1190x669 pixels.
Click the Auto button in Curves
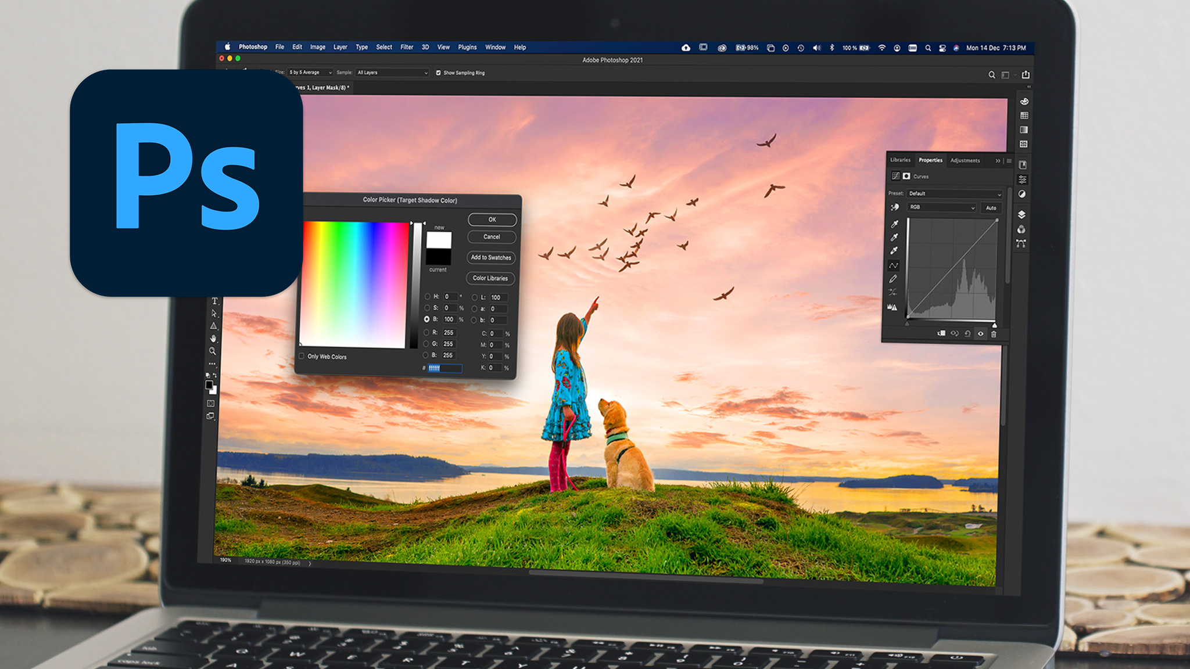click(x=991, y=208)
